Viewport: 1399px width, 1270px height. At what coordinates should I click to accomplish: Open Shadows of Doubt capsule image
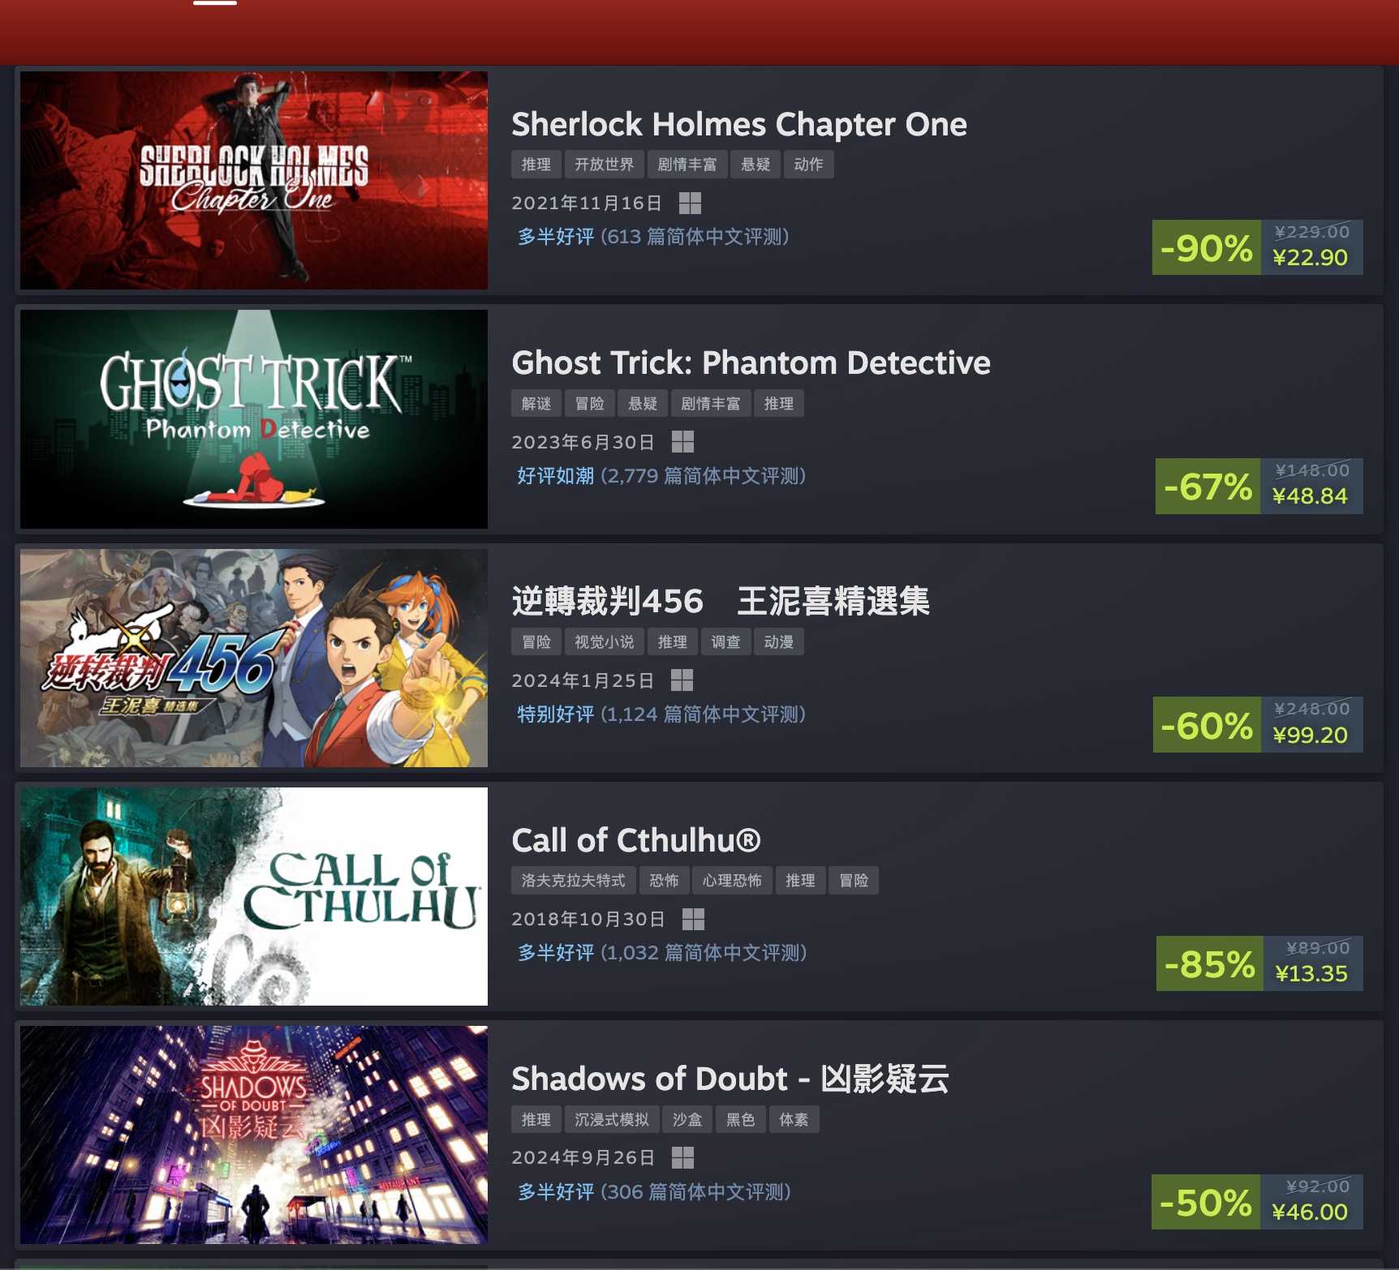point(254,1135)
